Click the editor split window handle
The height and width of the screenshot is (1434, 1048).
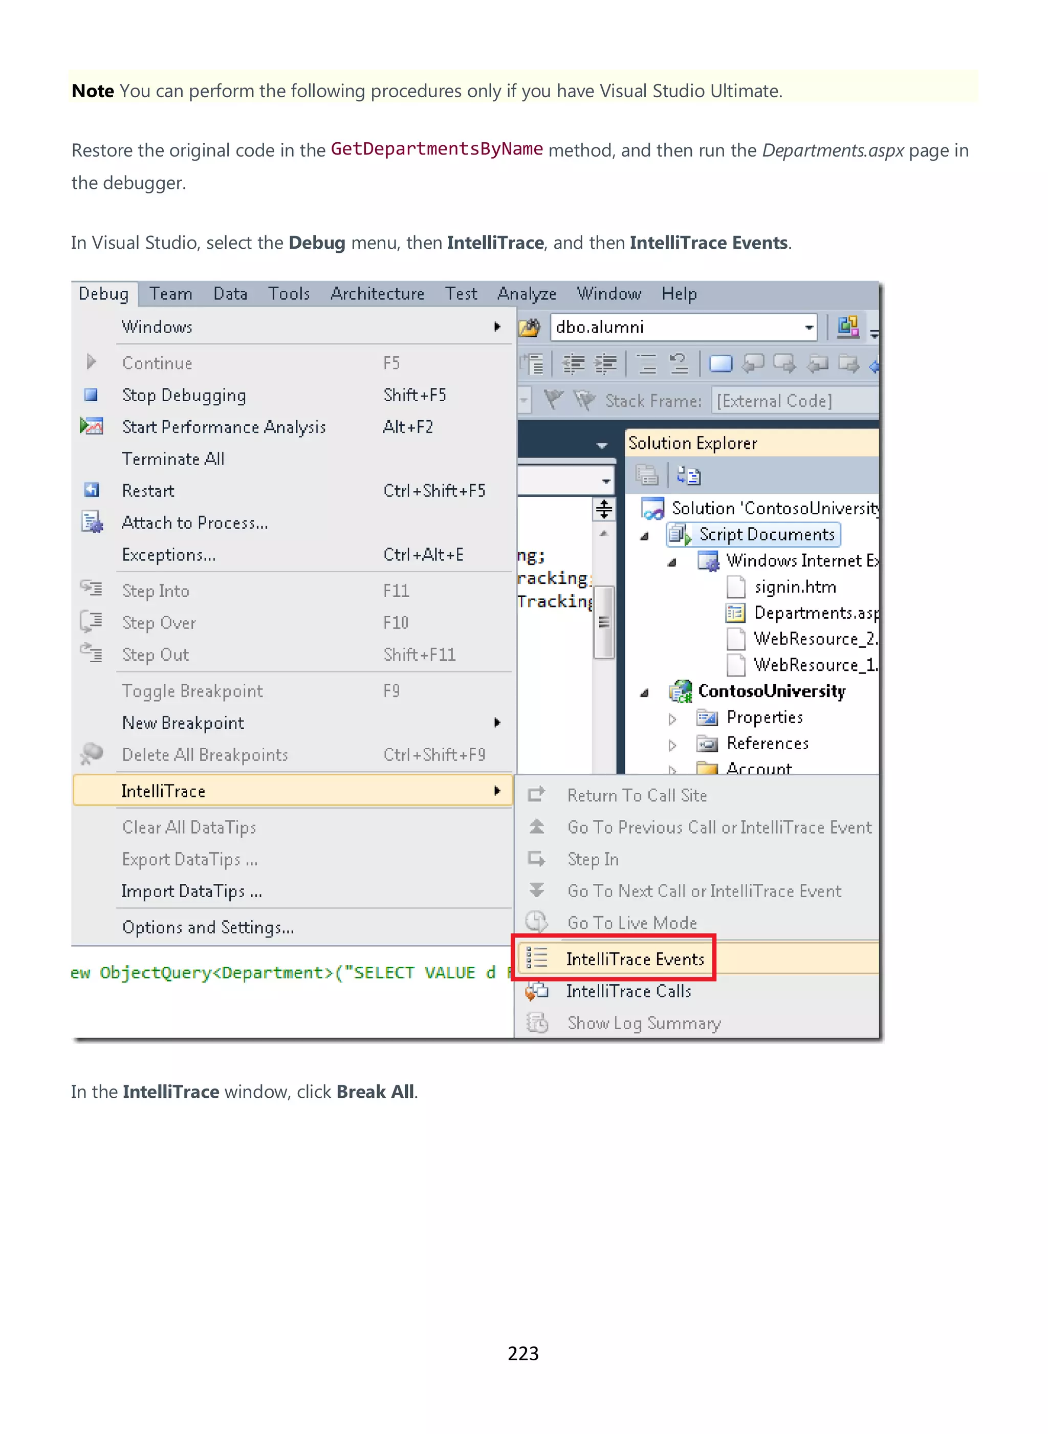[x=604, y=510]
